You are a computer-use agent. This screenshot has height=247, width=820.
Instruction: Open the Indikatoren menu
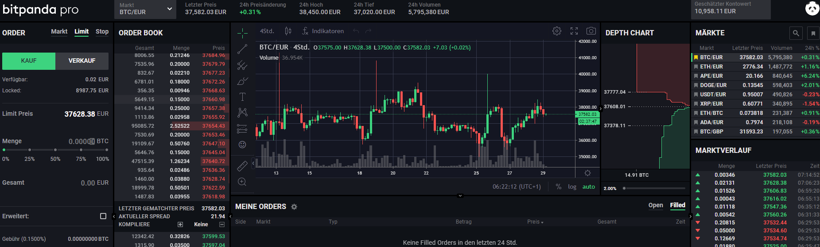[323, 31]
